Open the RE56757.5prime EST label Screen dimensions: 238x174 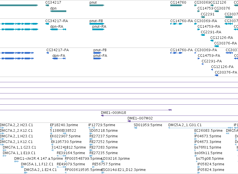(x=106, y=164)
